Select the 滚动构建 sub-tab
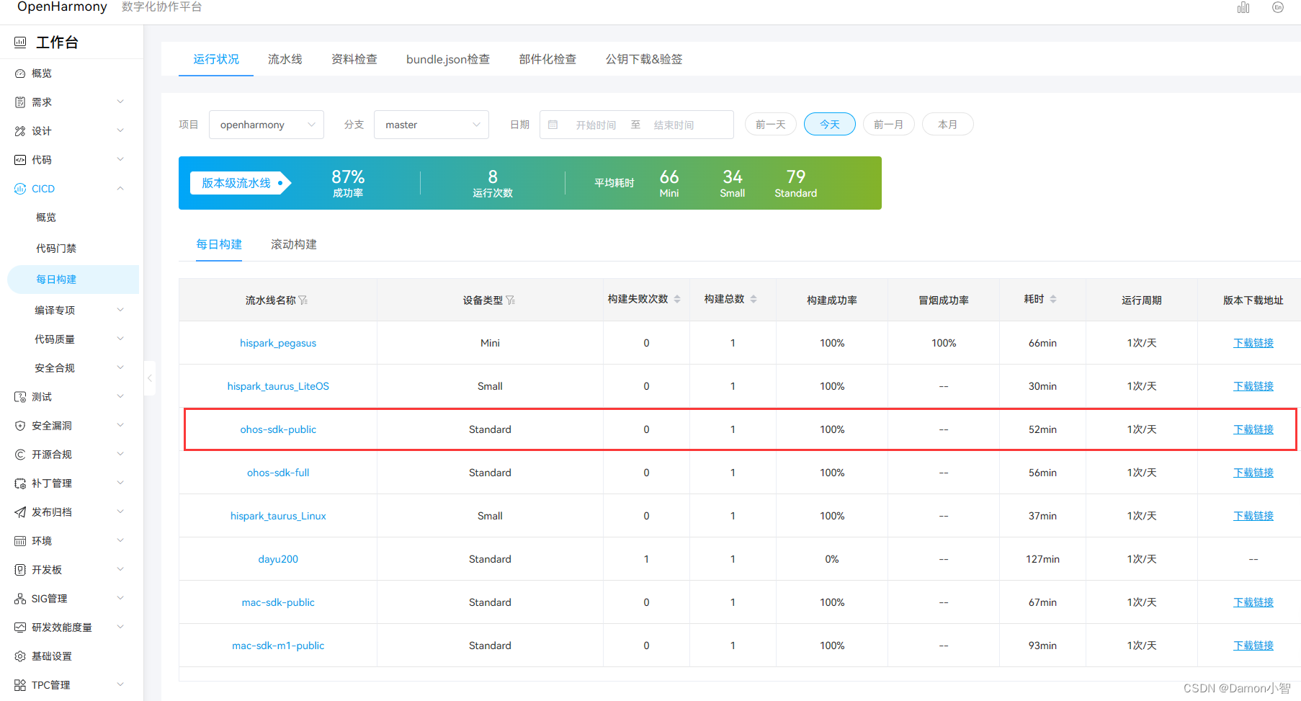The height and width of the screenshot is (701, 1301). 294,244
